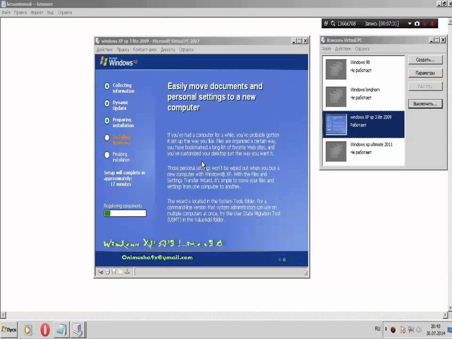Screen dimensions: 452x339
Task: Expand hidden tray icons with the arrow
Action: point(386,329)
